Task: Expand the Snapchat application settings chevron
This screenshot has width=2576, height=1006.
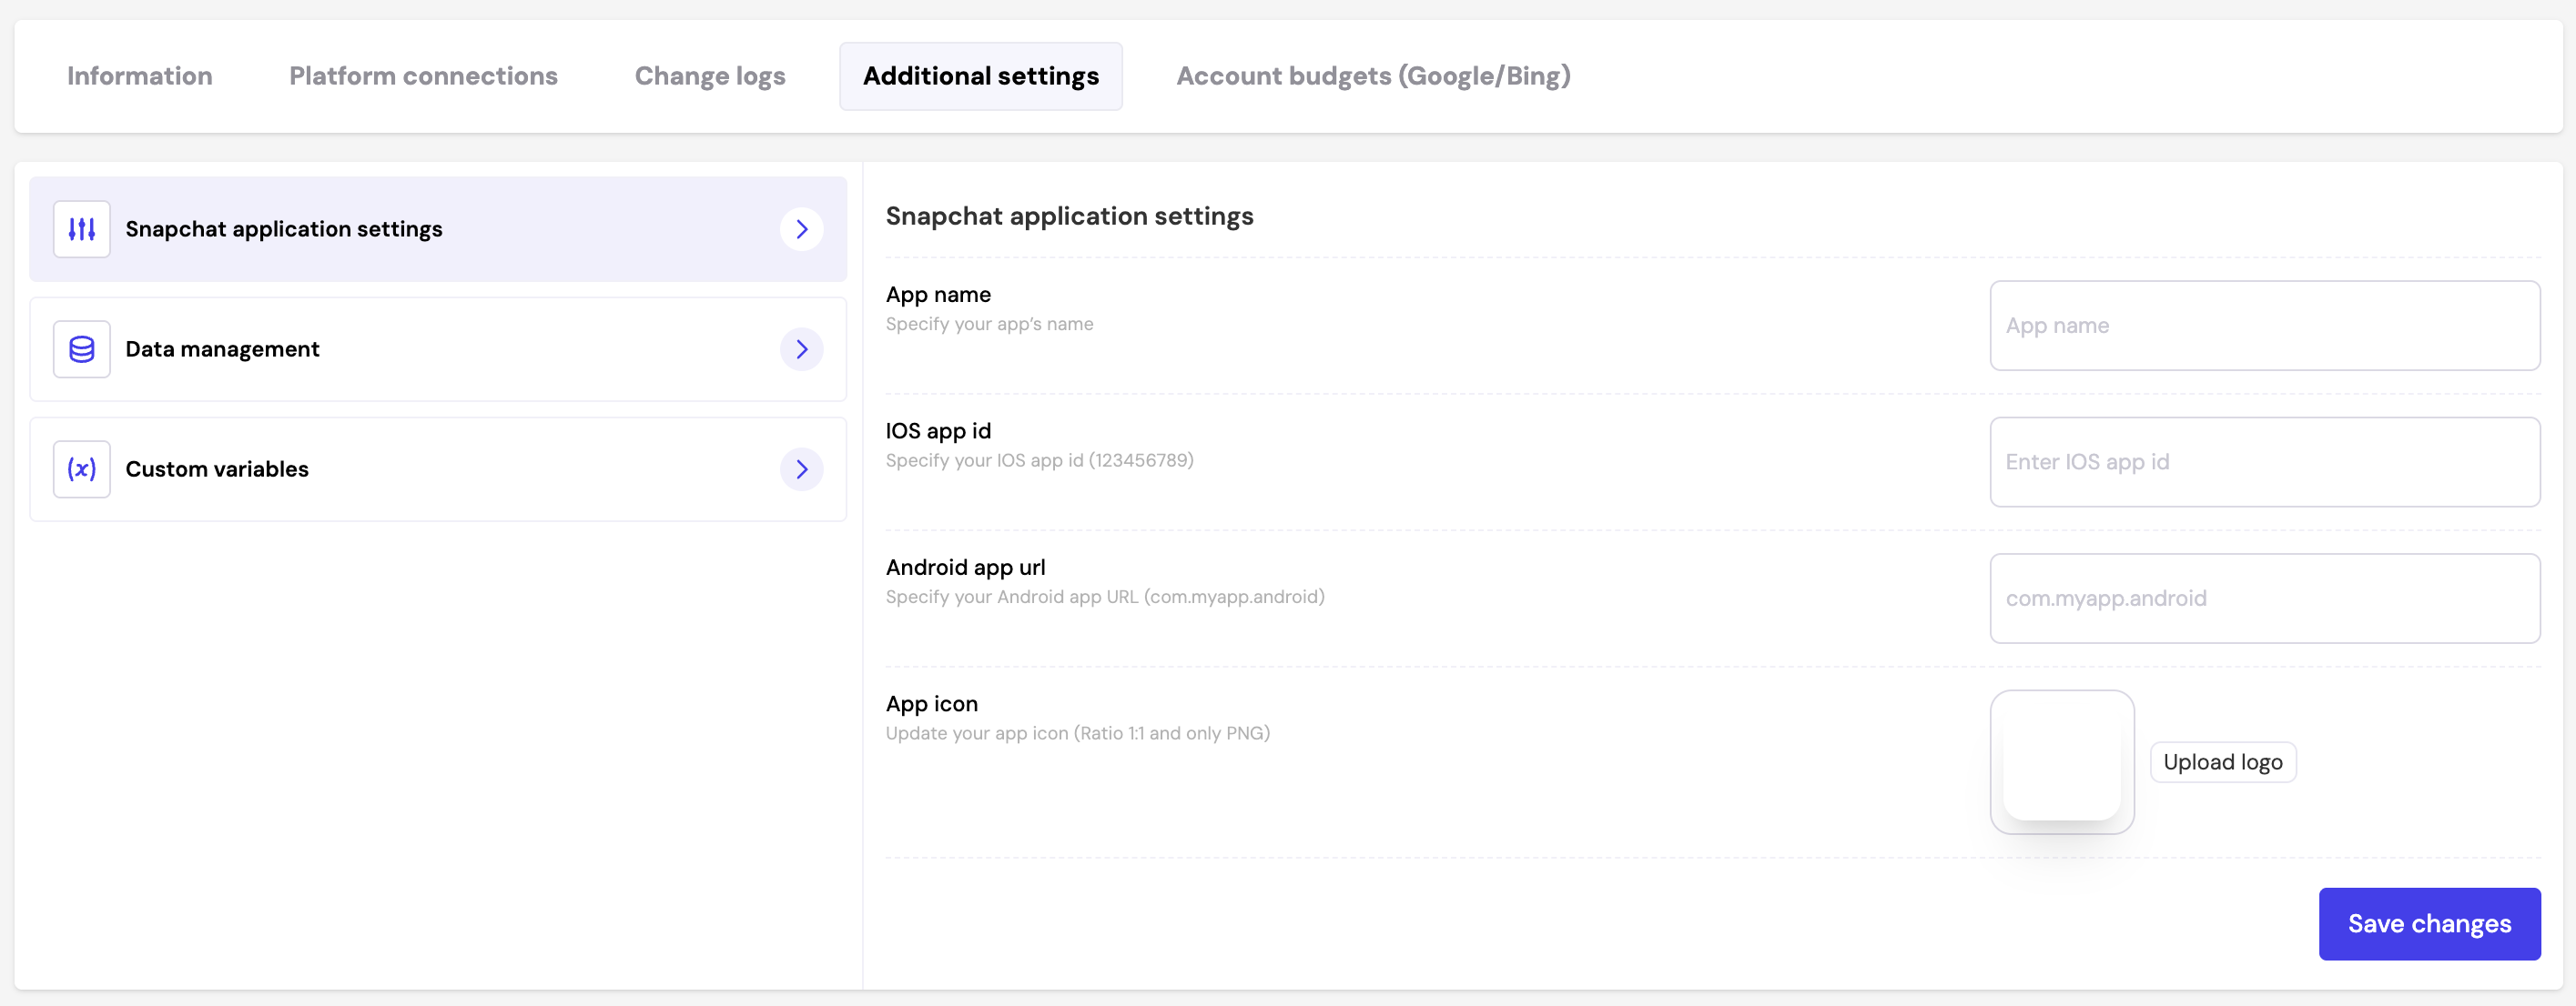Action: [801, 230]
